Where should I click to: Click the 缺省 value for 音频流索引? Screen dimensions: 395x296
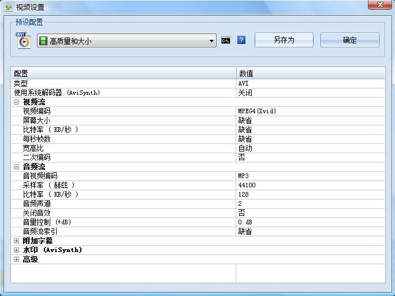click(x=310, y=231)
